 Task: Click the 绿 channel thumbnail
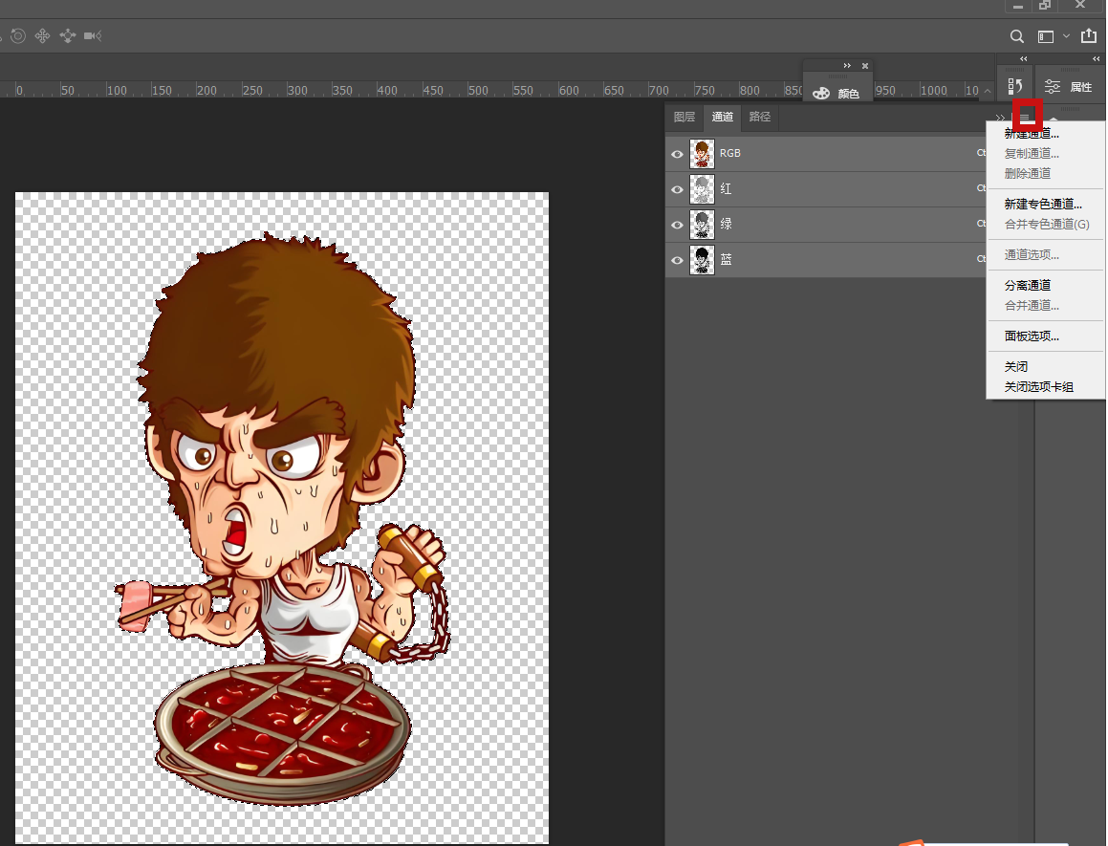[702, 225]
